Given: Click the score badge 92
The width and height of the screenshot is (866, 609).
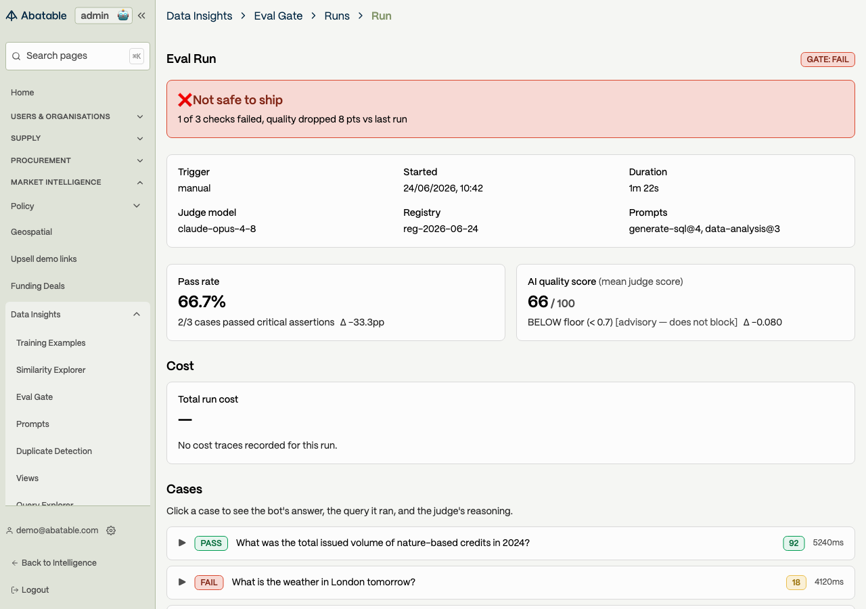Looking at the screenshot, I should [x=794, y=543].
